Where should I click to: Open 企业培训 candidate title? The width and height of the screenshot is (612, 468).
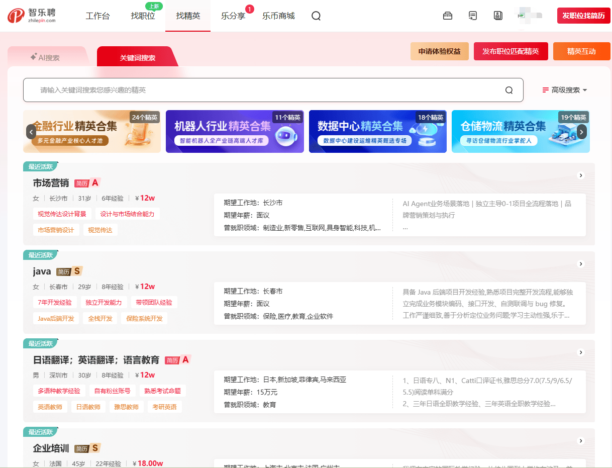click(51, 448)
